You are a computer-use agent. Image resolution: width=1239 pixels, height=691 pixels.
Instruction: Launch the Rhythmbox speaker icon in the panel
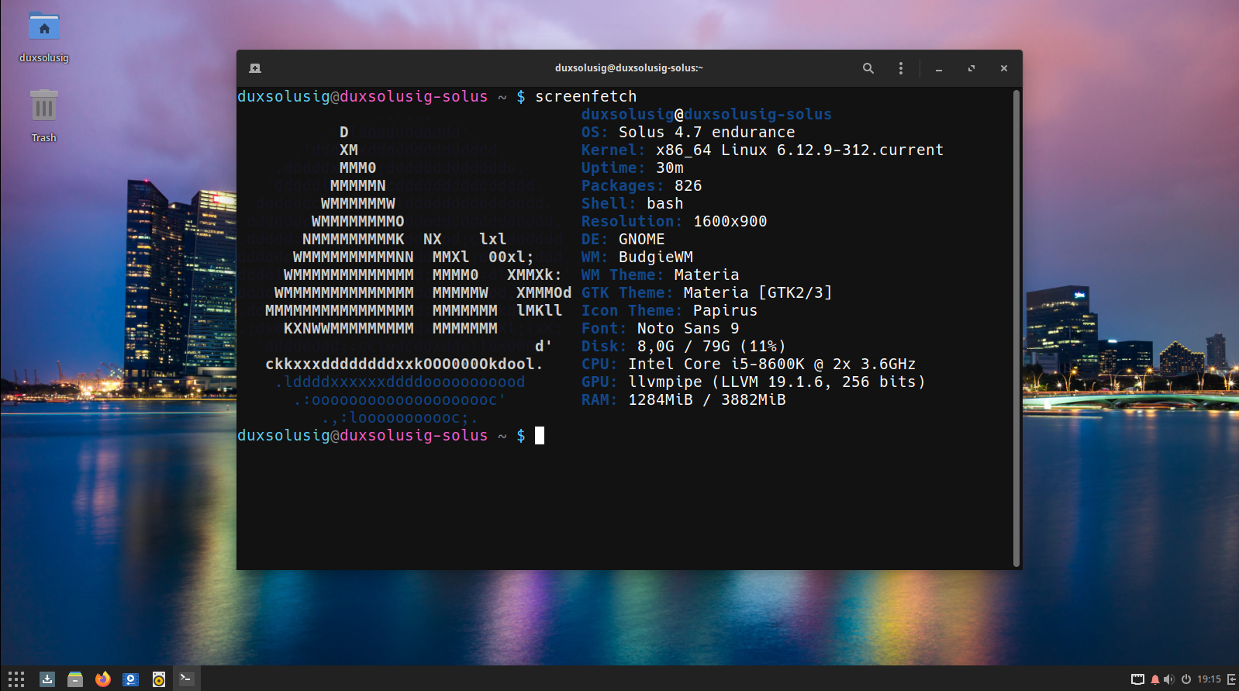pyautogui.click(x=159, y=679)
